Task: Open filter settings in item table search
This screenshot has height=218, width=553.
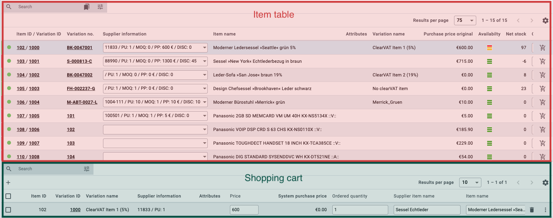Action: pyautogui.click(x=100, y=7)
